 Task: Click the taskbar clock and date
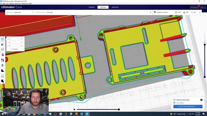pos(198,114)
